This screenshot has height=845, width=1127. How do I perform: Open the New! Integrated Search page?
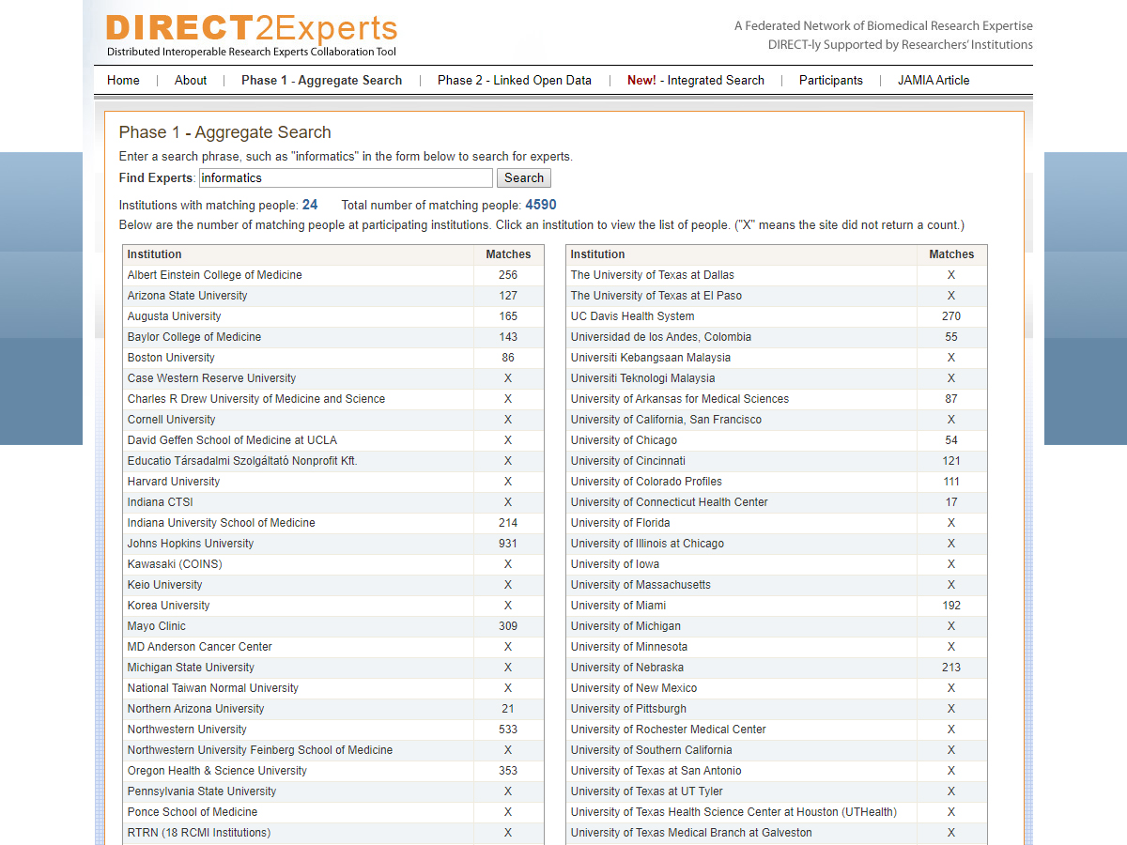695,81
